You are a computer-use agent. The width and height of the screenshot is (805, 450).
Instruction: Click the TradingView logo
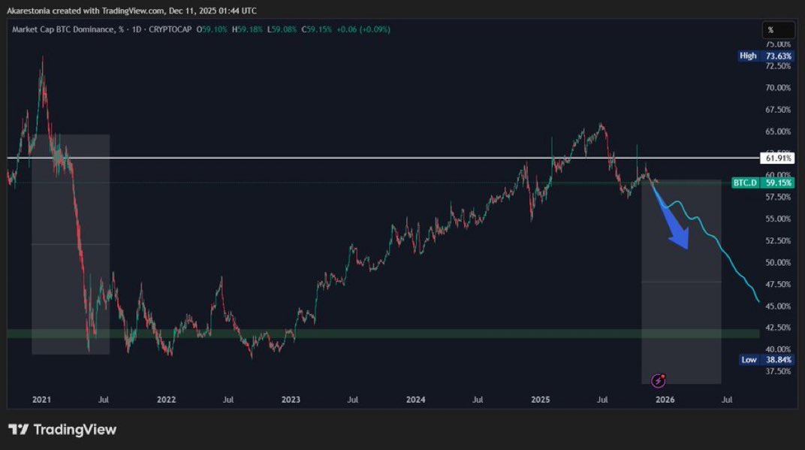(x=62, y=430)
